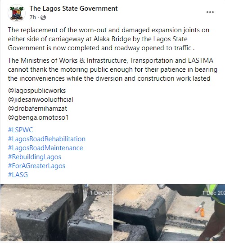Open the right photo with worker's vest
225x243 pixels.
(x=169, y=213)
